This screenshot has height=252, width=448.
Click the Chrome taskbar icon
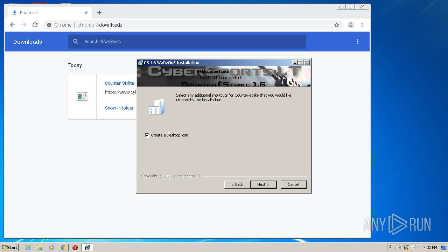(63, 247)
